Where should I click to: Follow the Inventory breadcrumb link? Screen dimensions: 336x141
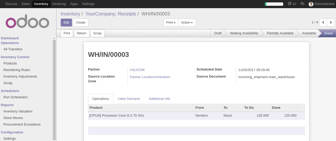point(70,14)
